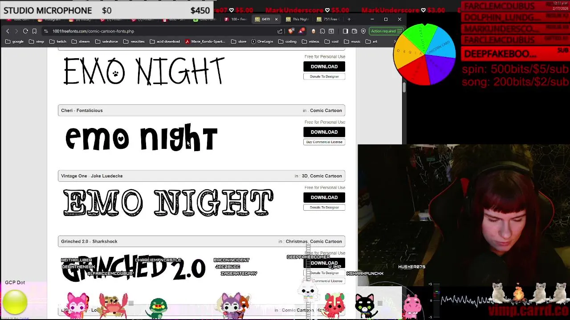Open the vimp bookmarks folder
Image resolution: width=570 pixels, height=320 pixels.
pos(37,41)
